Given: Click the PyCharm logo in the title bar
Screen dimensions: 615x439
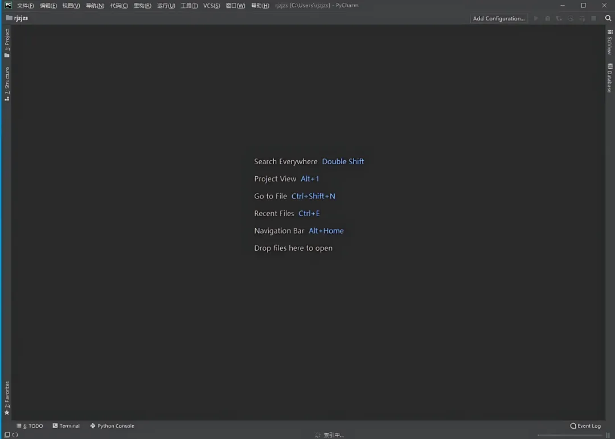Looking at the screenshot, I should [x=8, y=5].
